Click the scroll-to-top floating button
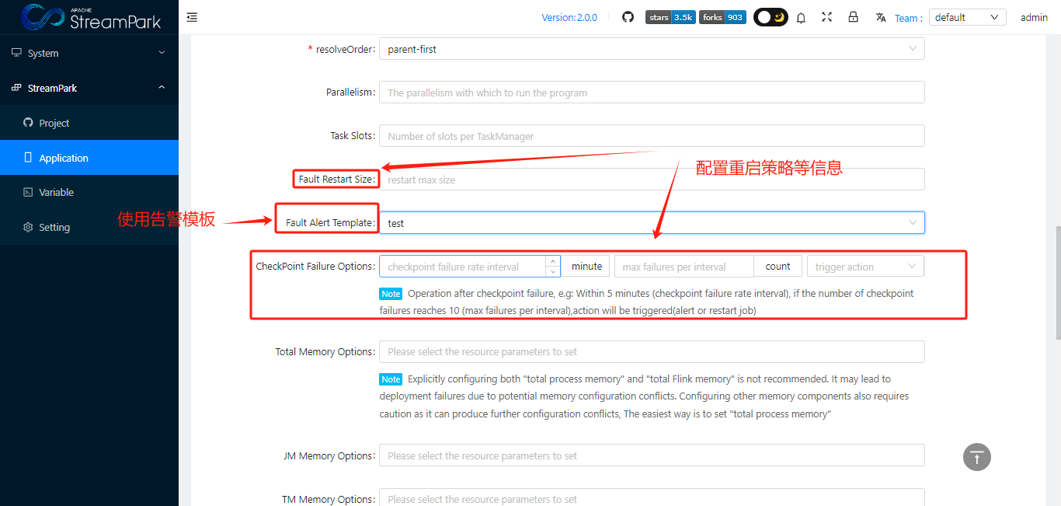The height and width of the screenshot is (506, 1061). pos(976,457)
